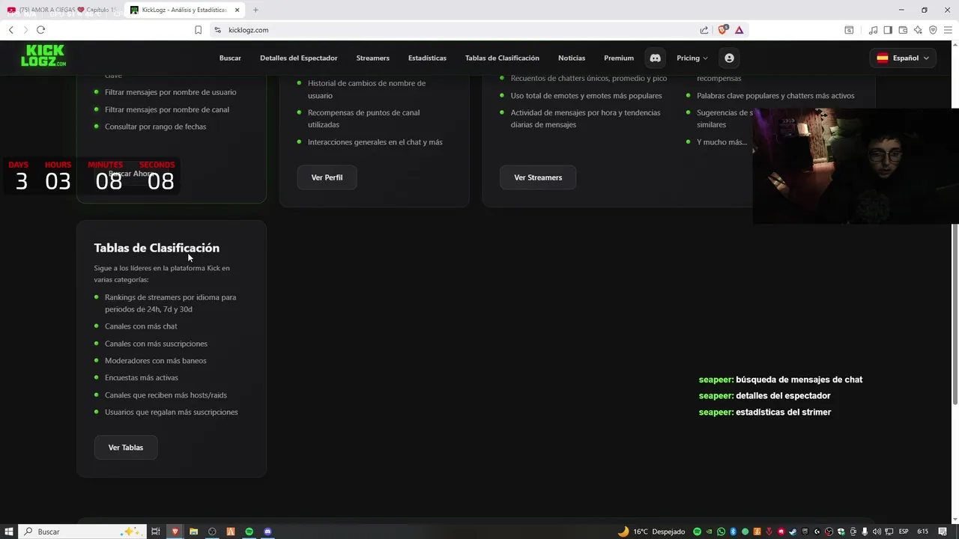This screenshot has height=539, width=959.
Task: Click the 6:15 taskbar clock
Action: click(922, 532)
